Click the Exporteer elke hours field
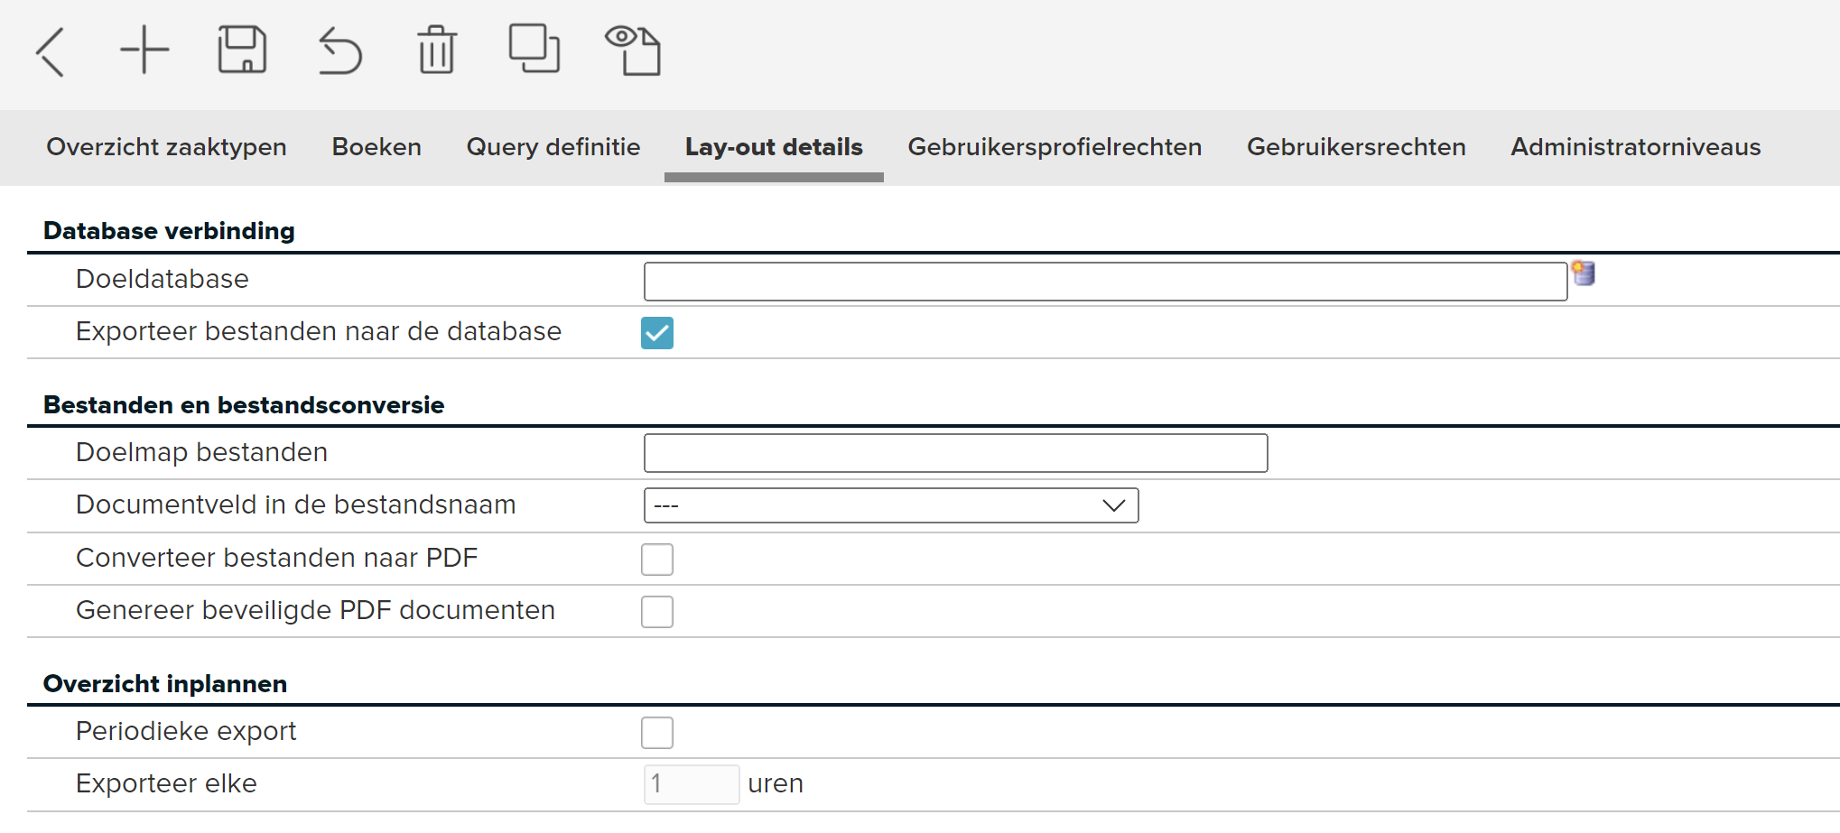 click(x=692, y=784)
